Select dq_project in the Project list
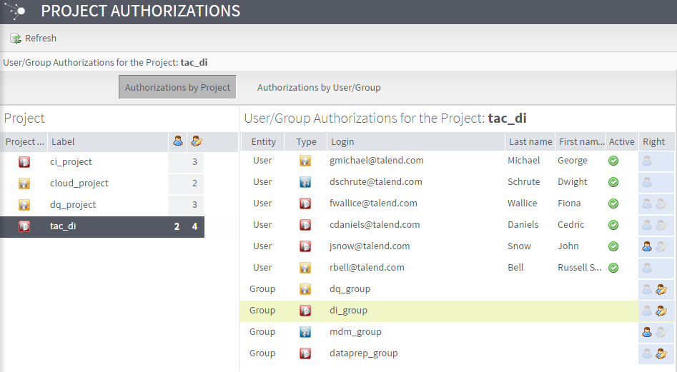 point(72,205)
